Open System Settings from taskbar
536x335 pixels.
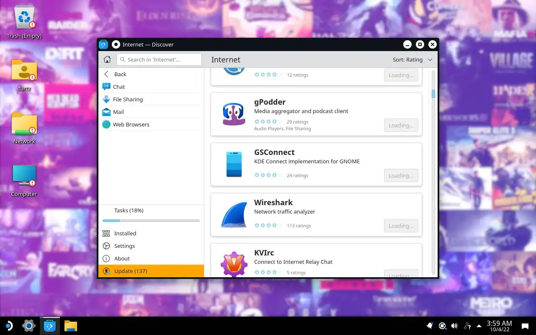point(28,326)
